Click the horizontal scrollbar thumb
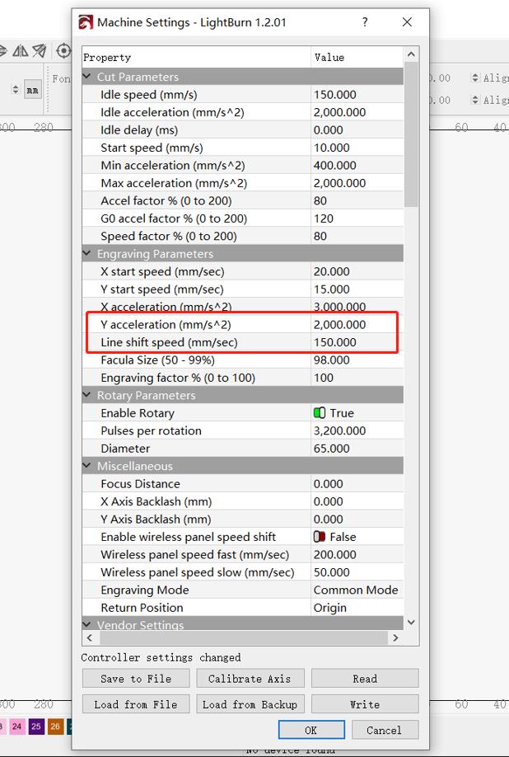 [x=244, y=637]
